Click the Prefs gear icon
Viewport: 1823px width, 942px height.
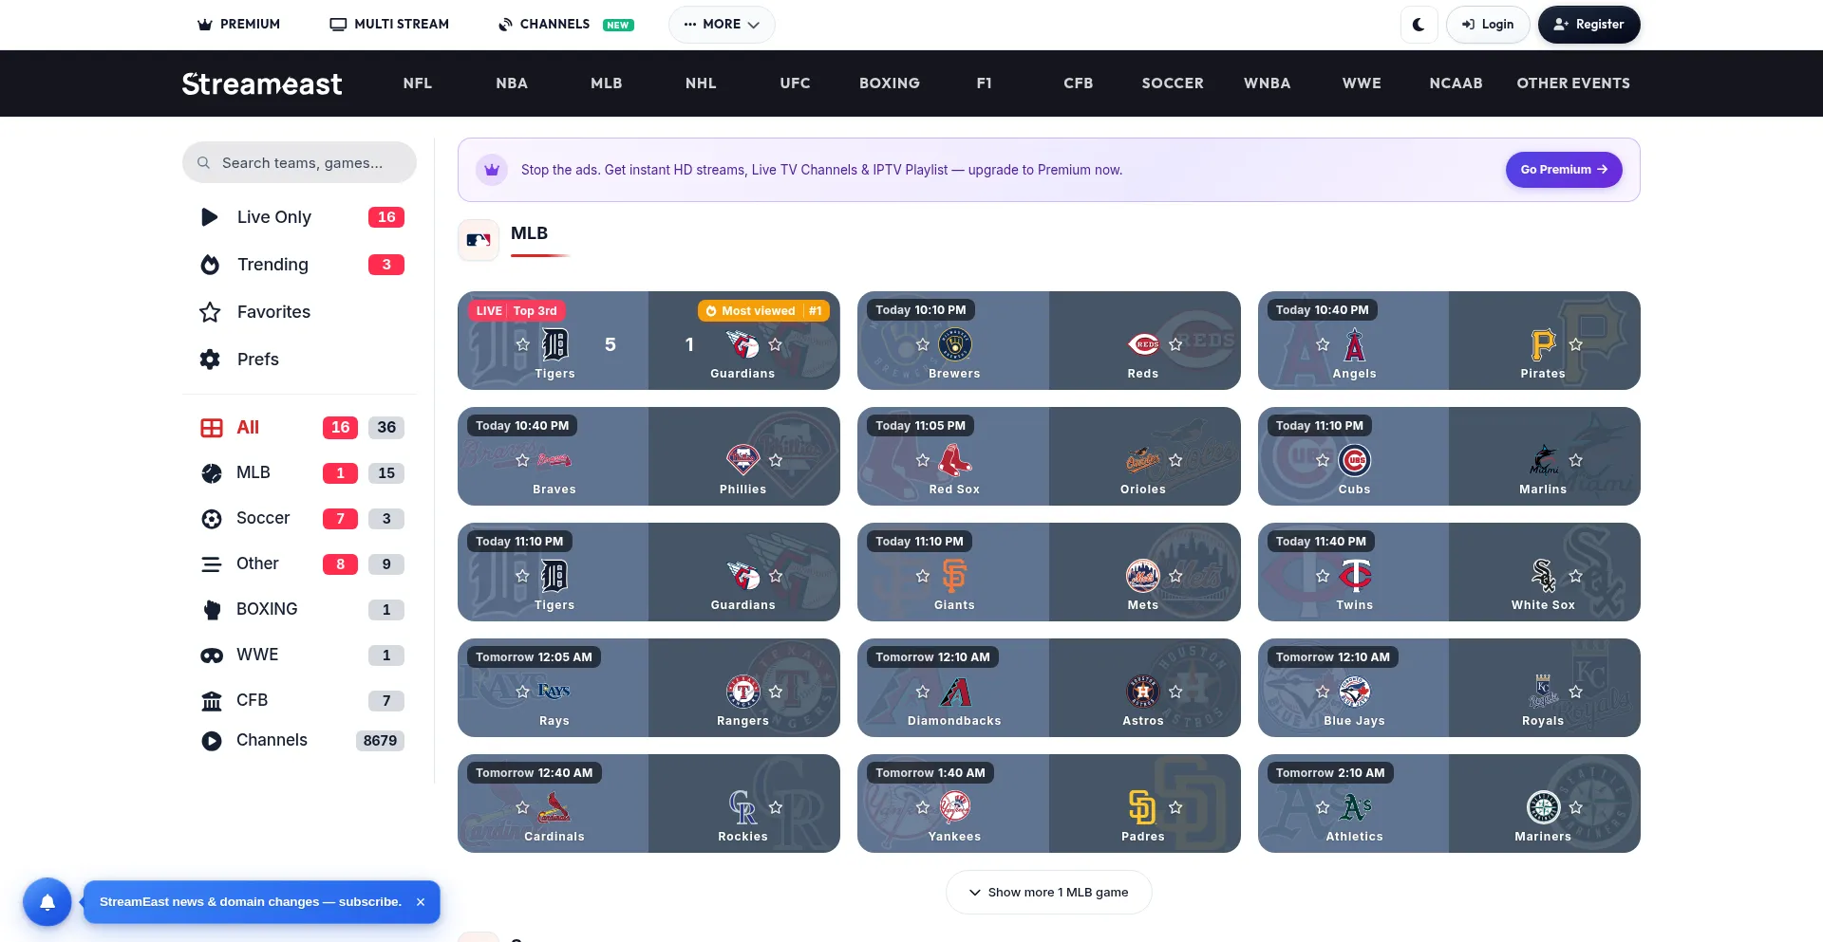tap(210, 360)
